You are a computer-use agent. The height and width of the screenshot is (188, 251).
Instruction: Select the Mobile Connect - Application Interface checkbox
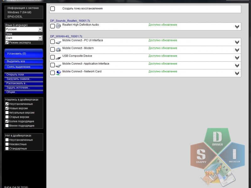[x=52, y=65]
